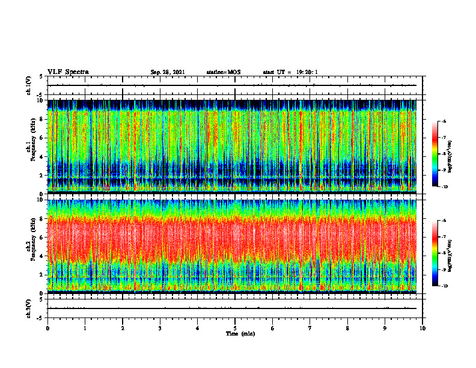Click the "10" tick on the time axis
476x368 pixels.
[423, 328]
